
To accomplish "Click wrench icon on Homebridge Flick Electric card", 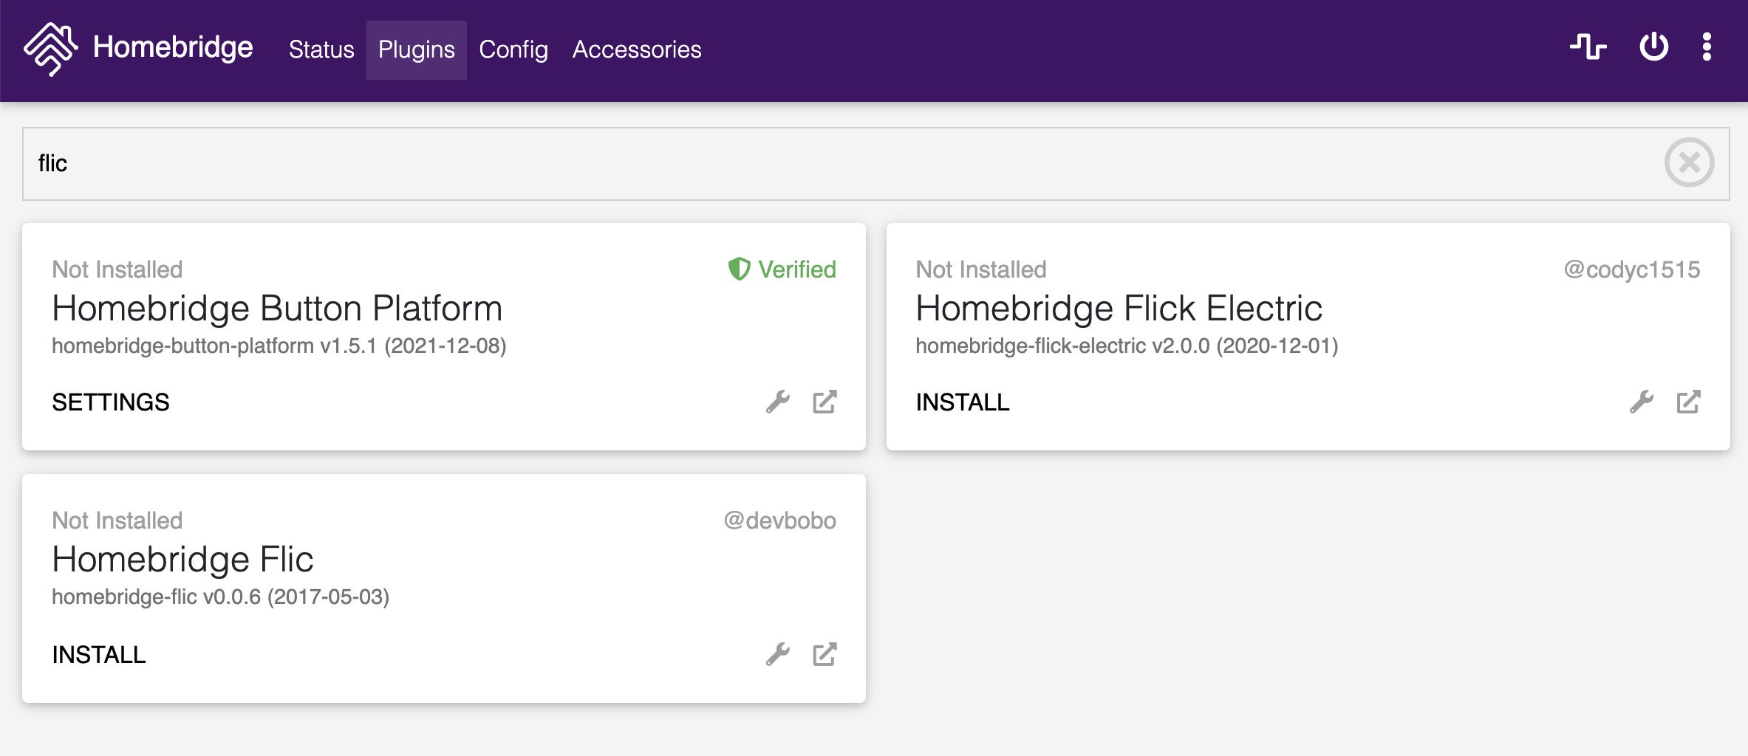I will pos(1642,402).
